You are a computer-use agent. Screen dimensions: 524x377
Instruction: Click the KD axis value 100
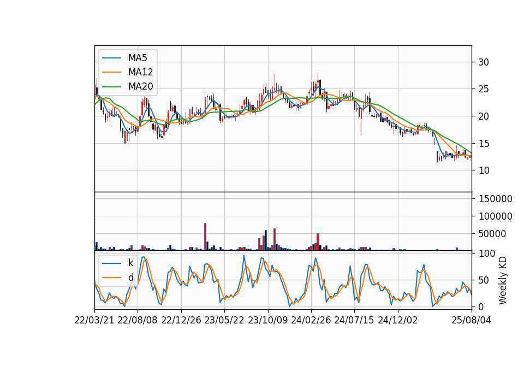point(486,254)
